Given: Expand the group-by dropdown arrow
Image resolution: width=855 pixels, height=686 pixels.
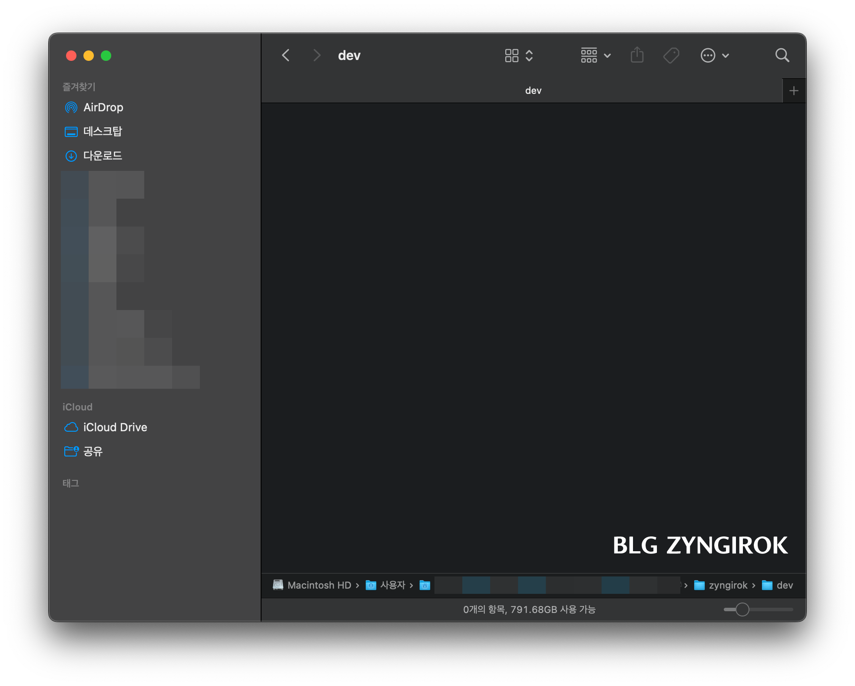Looking at the screenshot, I should tap(607, 55).
